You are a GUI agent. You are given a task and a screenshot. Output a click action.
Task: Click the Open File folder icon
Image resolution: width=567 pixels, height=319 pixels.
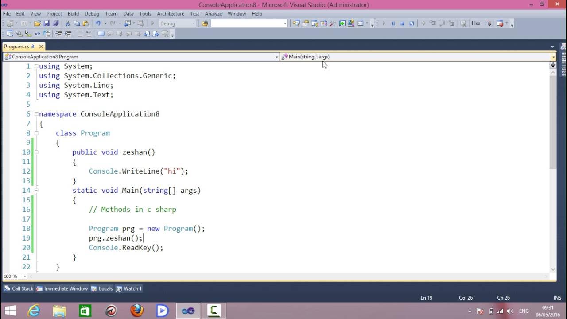(x=37, y=23)
